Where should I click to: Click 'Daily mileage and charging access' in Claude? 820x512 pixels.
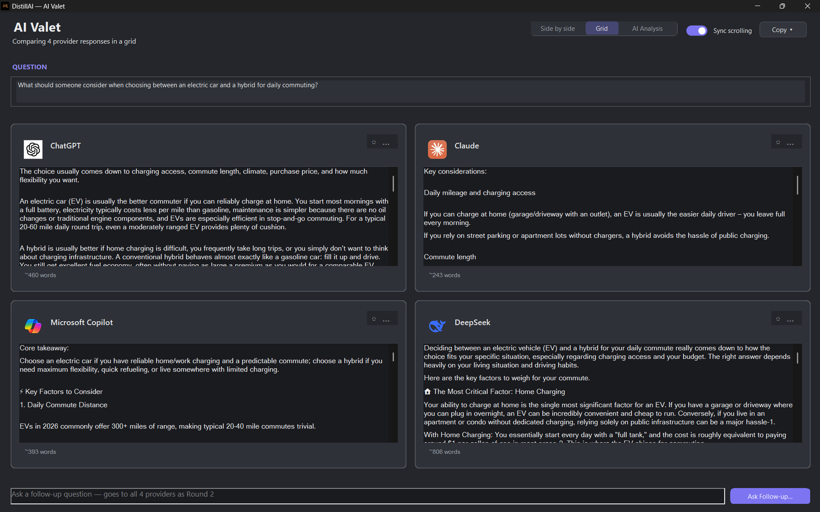coord(480,192)
